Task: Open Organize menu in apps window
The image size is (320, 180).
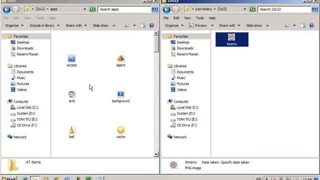Action: pos(14,25)
